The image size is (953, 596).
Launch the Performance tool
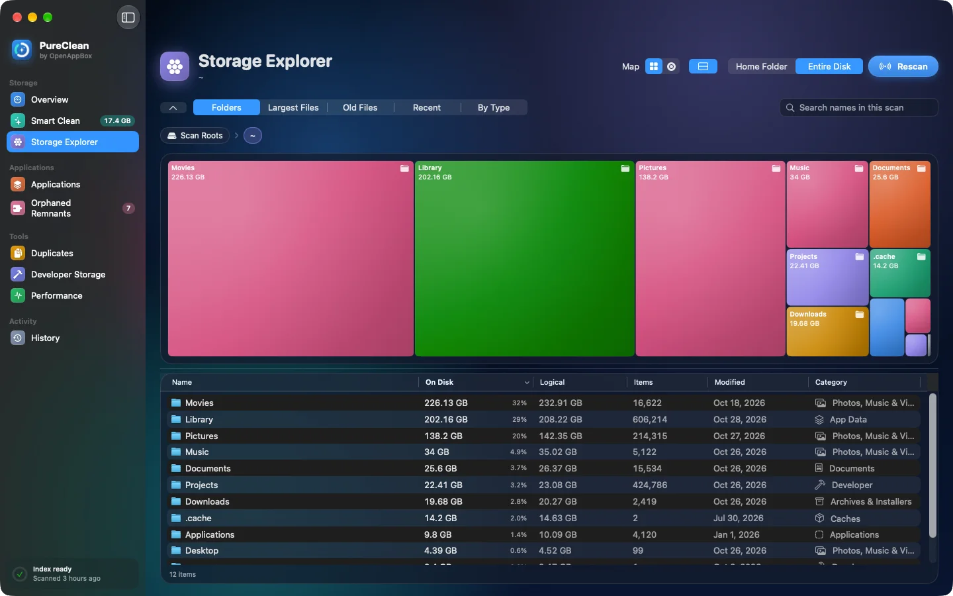[x=73, y=295]
